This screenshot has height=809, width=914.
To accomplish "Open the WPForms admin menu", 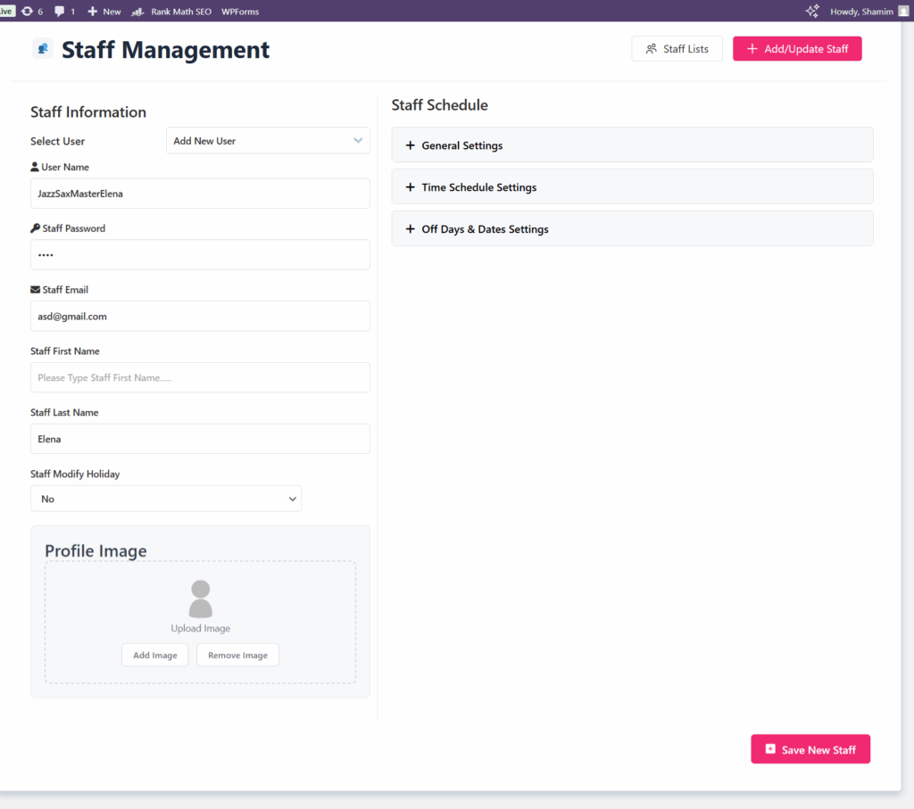I will [x=239, y=11].
